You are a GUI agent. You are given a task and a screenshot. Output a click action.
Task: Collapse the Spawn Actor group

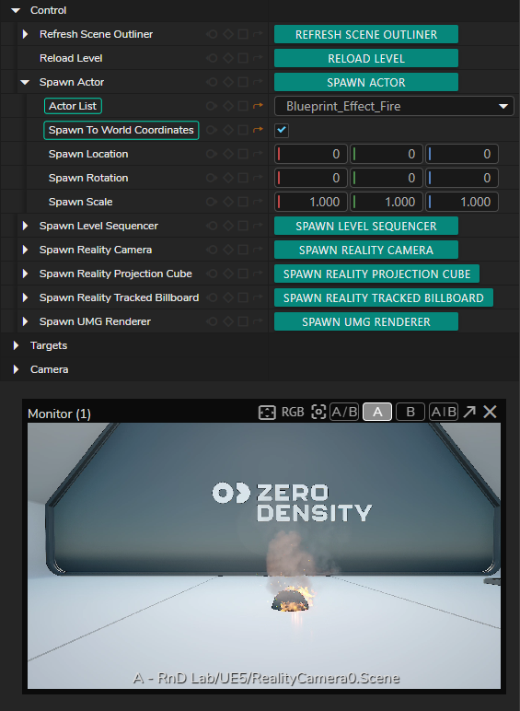[x=25, y=82]
